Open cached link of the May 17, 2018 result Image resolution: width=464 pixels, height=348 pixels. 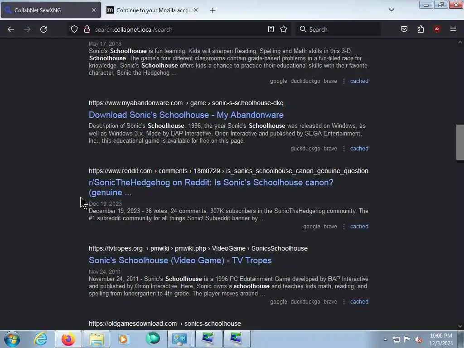coord(359,81)
